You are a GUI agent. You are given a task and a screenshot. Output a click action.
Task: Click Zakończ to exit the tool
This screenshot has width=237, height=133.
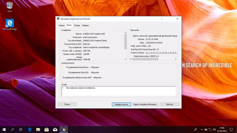[x=170, y=104]
